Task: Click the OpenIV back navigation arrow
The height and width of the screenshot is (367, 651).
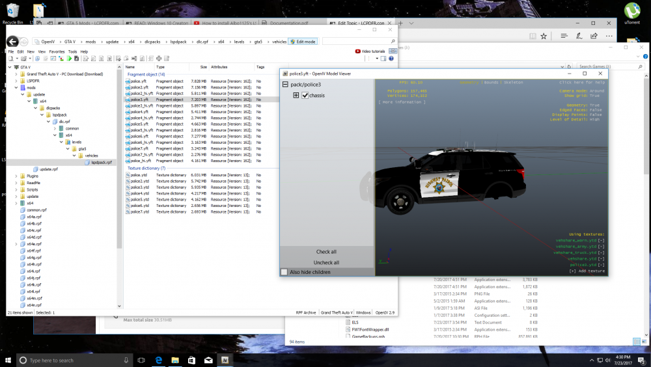Action: (x=12, y=42)
